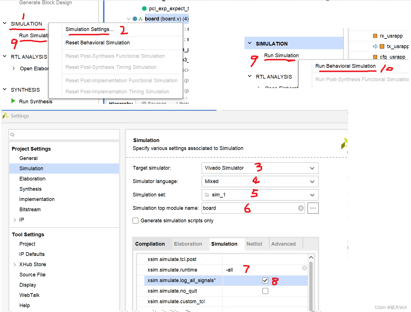Screen dimensions: 411x312
Task: Click Run Simulation in right screenshot
Action: tap(281, 56)
